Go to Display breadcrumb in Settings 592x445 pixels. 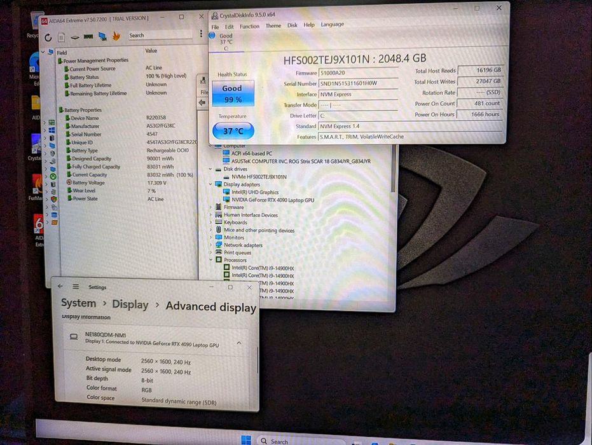130,305
